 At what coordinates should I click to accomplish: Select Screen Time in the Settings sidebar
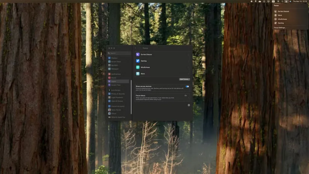pos(118,85)
